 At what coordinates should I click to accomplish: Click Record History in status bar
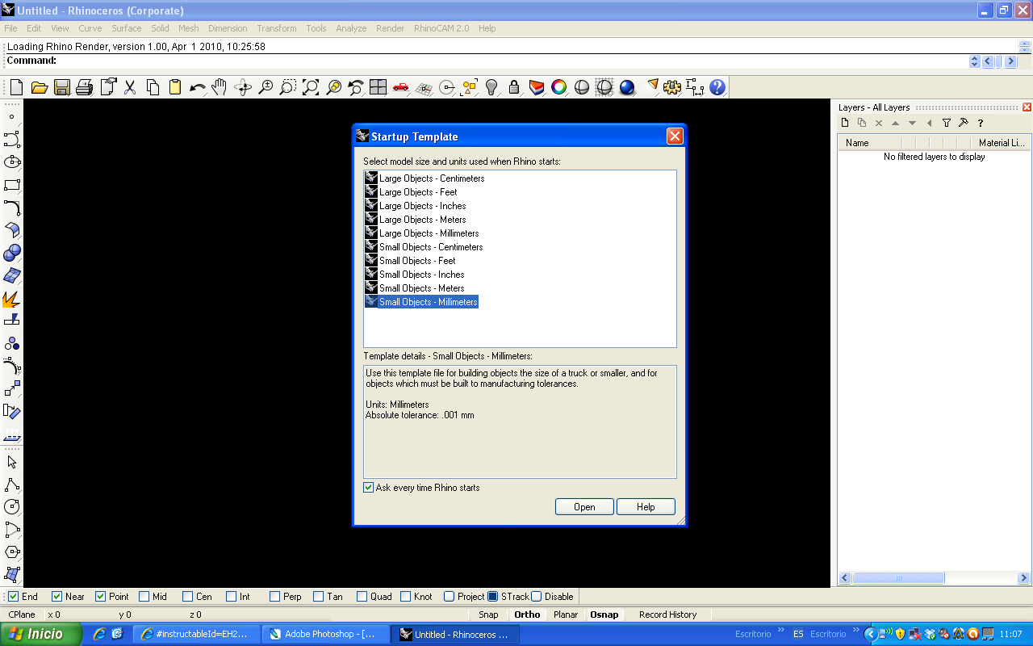tap(667, 615)
